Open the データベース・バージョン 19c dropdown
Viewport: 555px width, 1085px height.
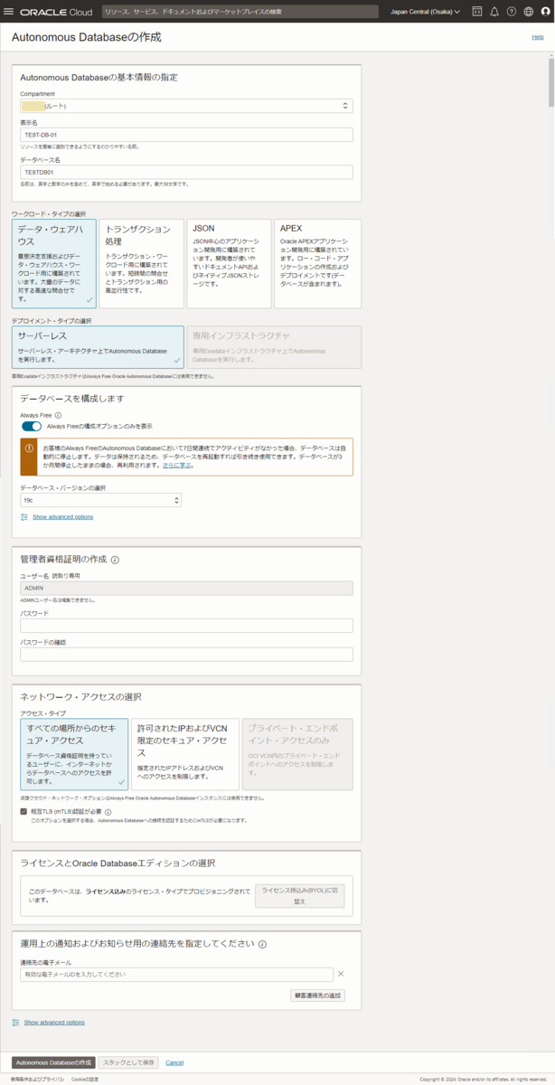tap(100, 500)
